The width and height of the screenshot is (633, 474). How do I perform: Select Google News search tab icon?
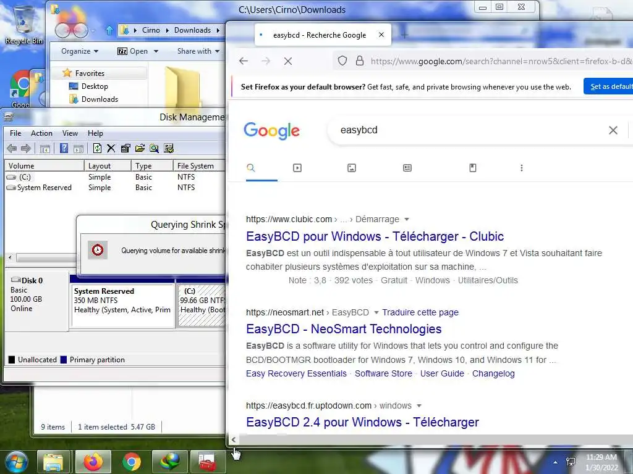pyautogui.click(x=407, y=168)
